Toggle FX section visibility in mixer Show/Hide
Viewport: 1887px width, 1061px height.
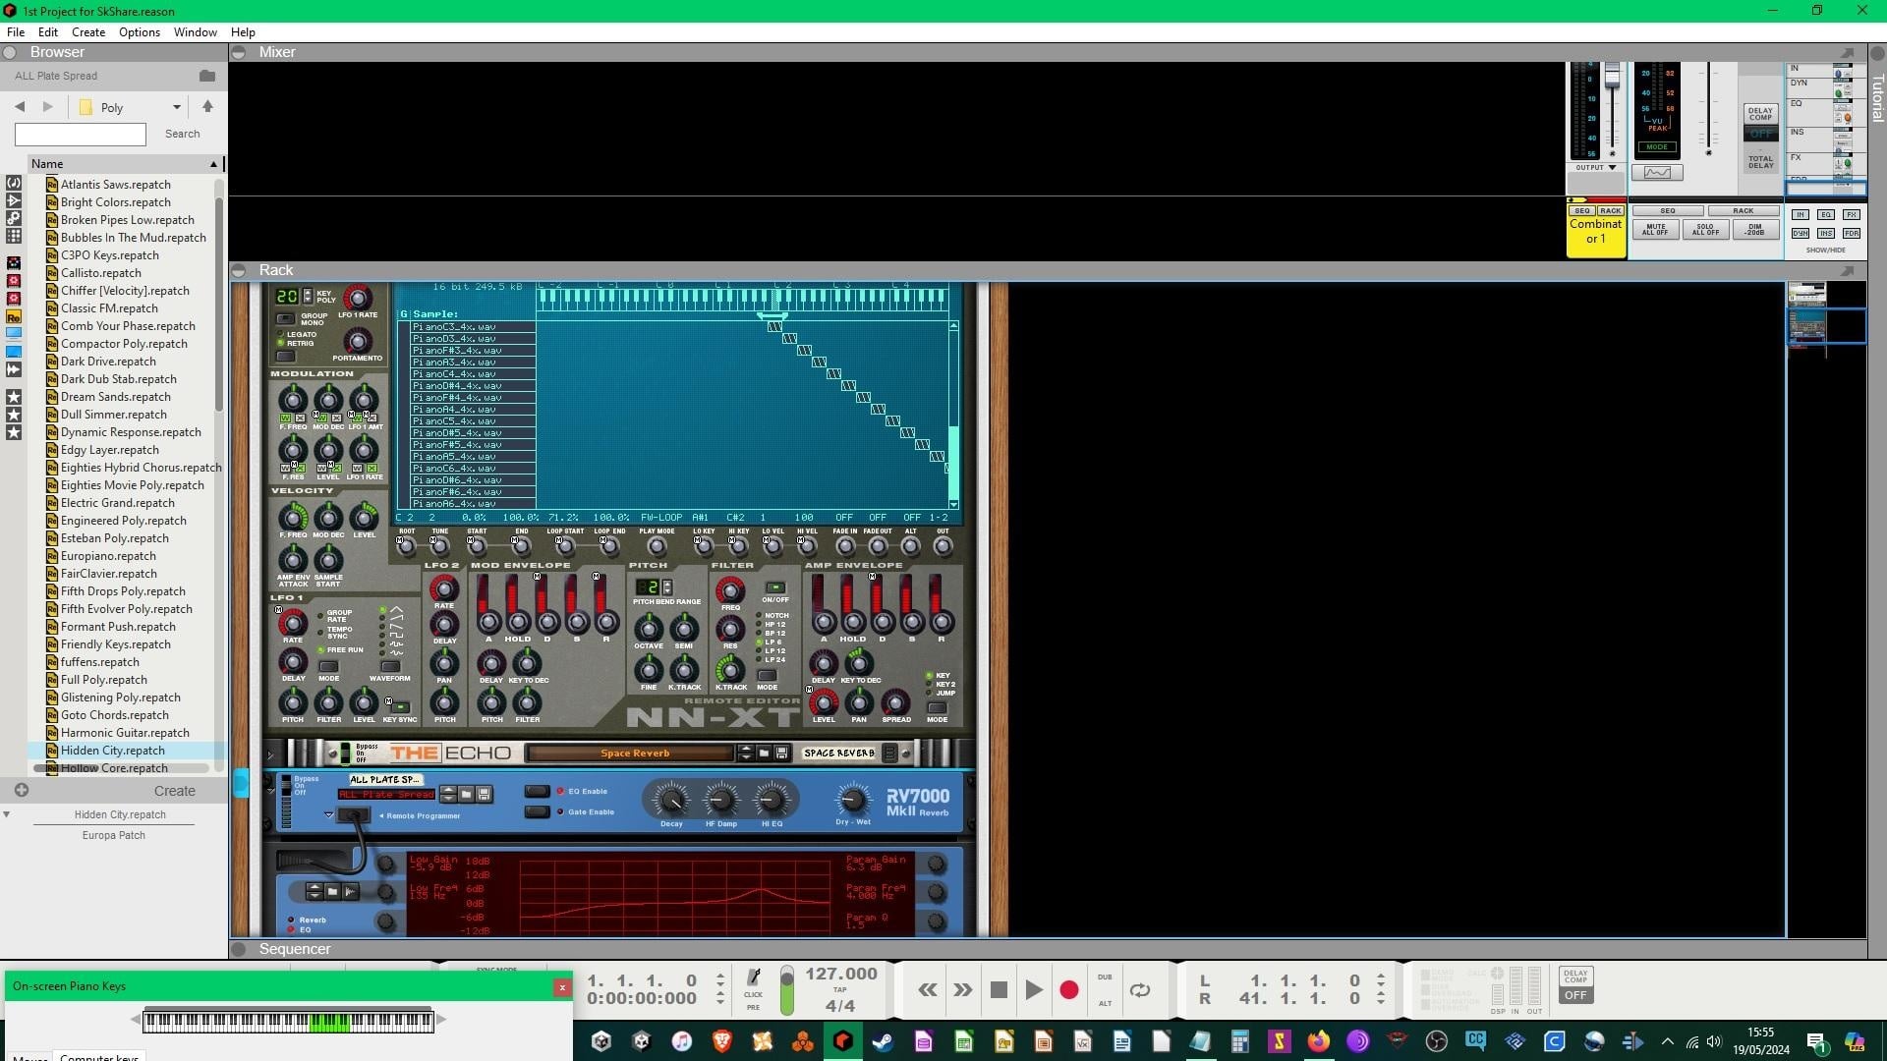click(x=1852, y=214)
